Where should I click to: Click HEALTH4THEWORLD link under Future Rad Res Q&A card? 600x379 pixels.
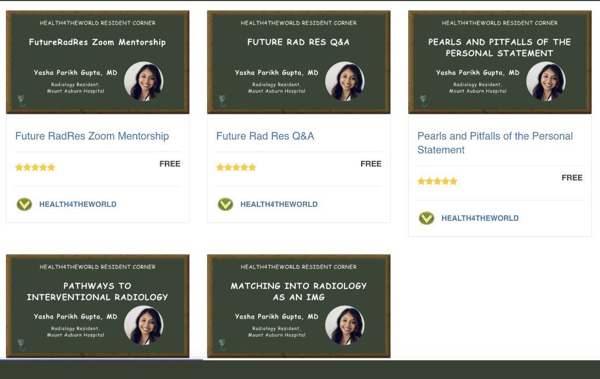(x=279, y=204)
